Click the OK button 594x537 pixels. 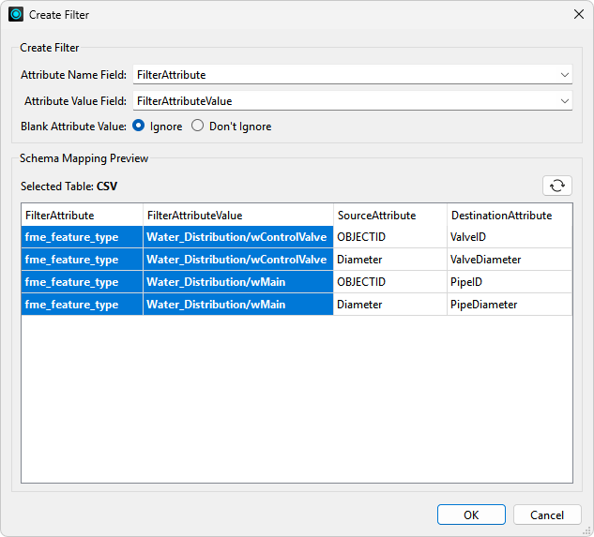click(471, 515)
